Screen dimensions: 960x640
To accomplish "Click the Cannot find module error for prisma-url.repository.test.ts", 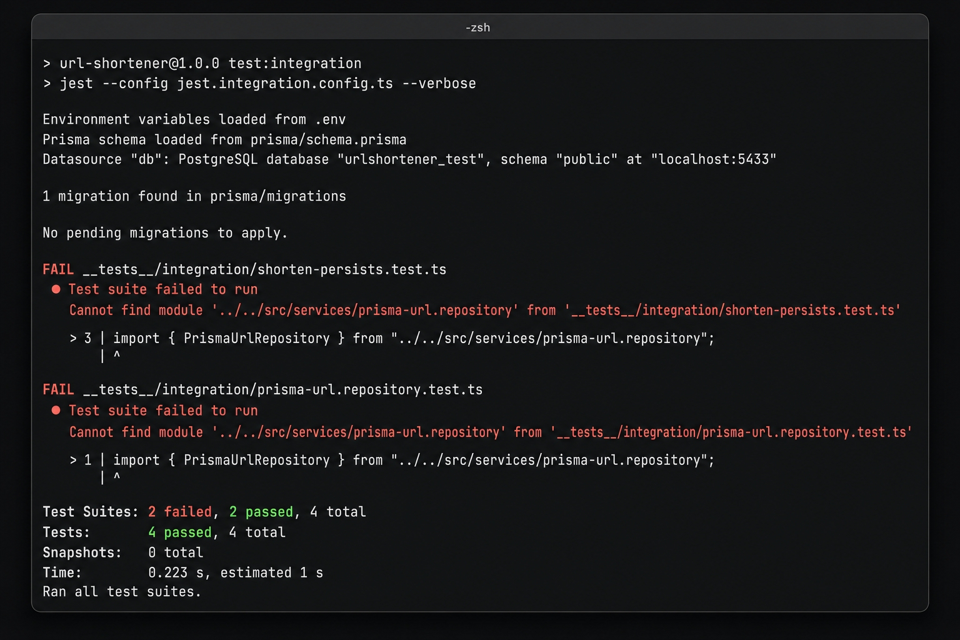I will (491, 432).
